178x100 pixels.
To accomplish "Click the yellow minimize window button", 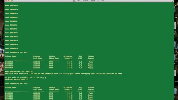I will point(9,1).
